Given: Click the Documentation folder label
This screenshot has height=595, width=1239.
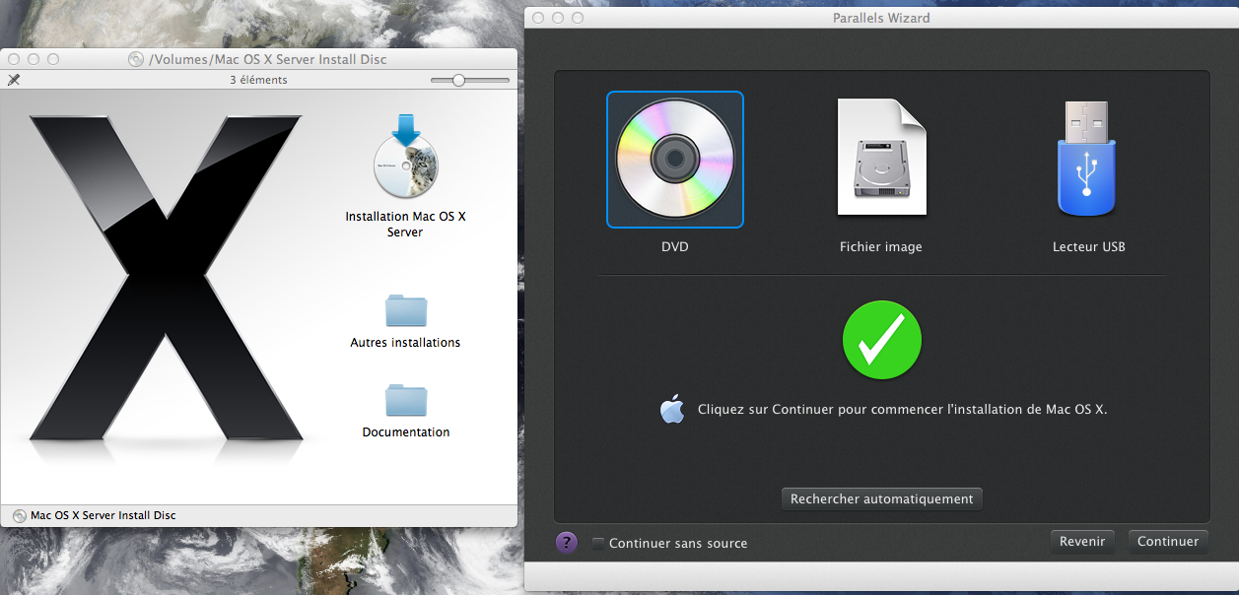Looking at the screenshot, I should [x=406, y=431].
